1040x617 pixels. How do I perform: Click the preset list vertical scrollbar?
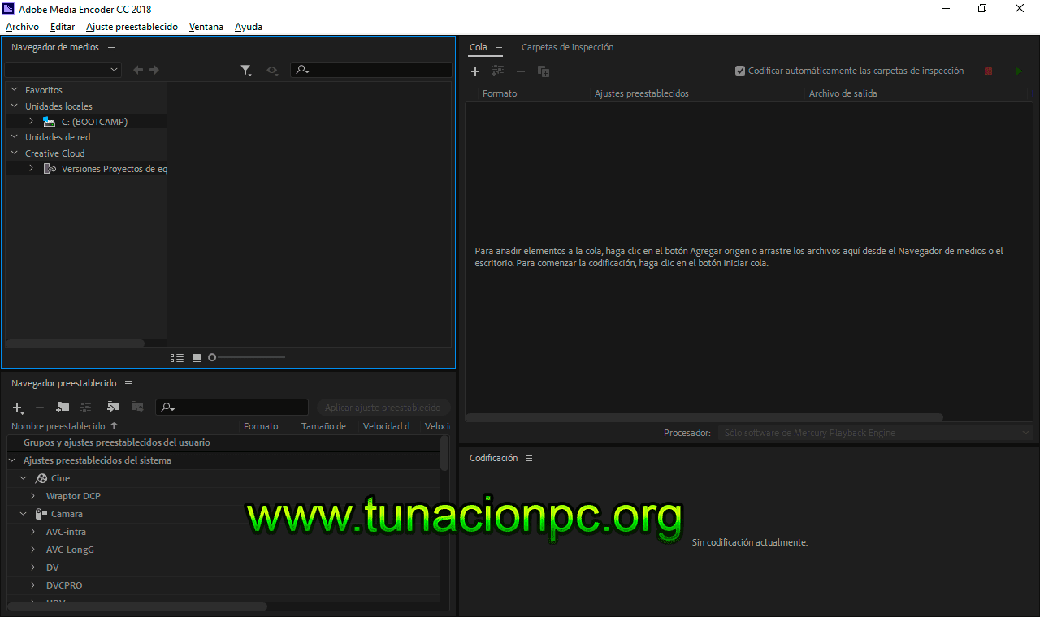click(x=444, y=453)
